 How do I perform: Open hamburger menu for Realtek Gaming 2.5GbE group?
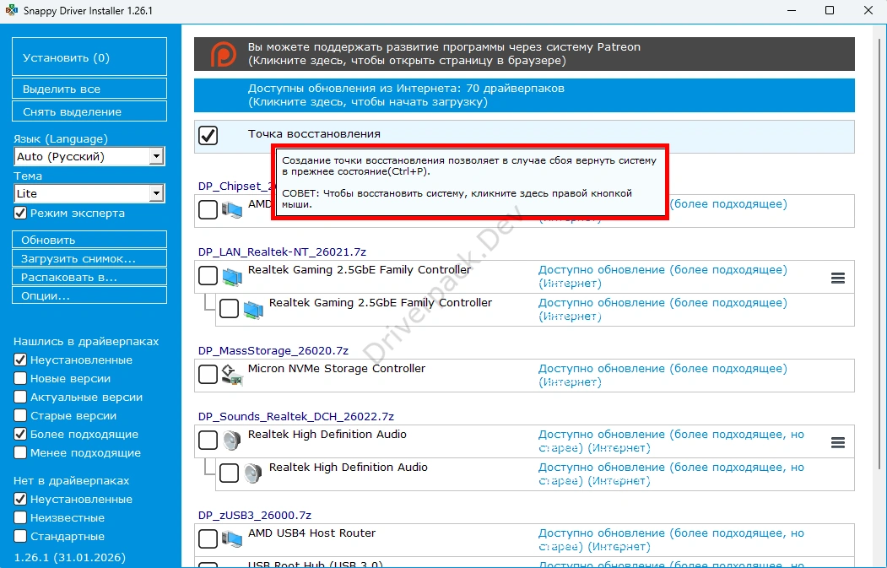click(x=838, y=278)
